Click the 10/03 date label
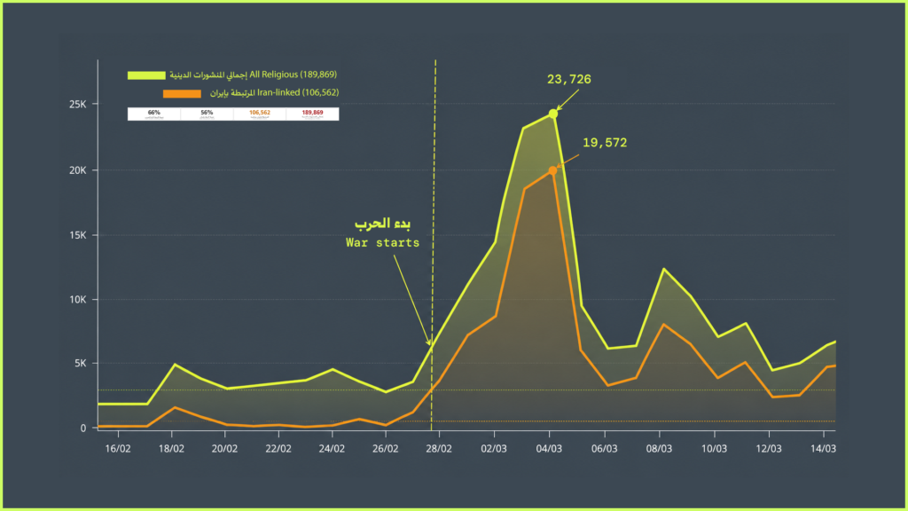The image size is (908, 511). tap(714, 449)
